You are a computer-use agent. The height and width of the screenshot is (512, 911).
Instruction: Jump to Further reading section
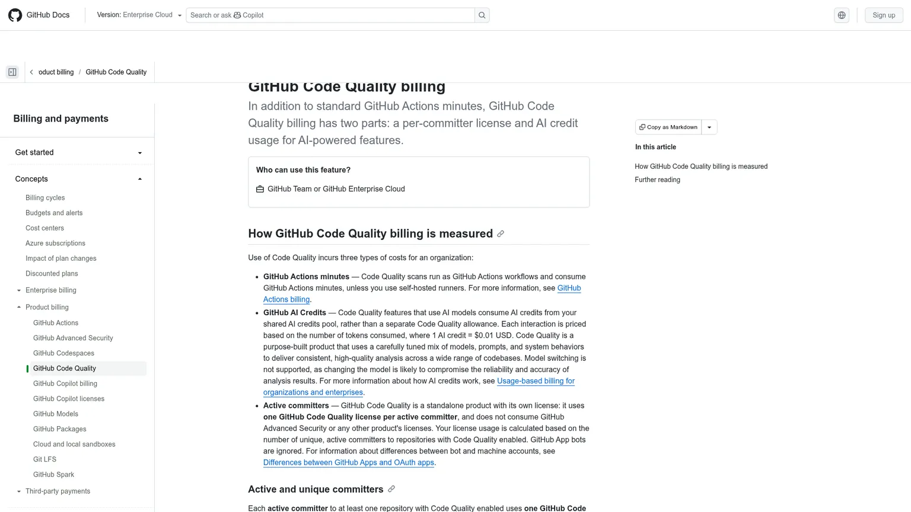pyautogui.click(x=657, y=180)
